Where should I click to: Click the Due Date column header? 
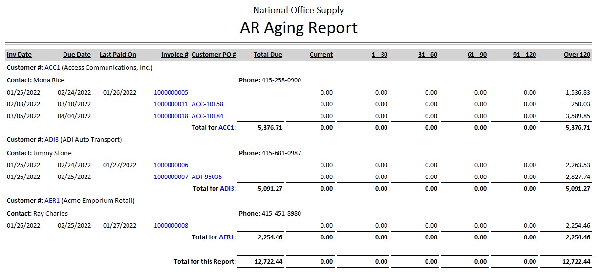click(x=77, y=55)
